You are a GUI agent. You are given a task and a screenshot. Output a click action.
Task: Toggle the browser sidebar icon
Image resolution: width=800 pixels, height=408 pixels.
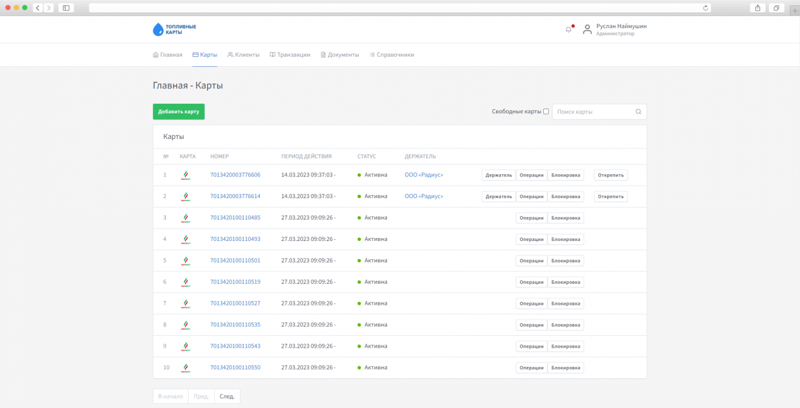(x=66, y=8)
